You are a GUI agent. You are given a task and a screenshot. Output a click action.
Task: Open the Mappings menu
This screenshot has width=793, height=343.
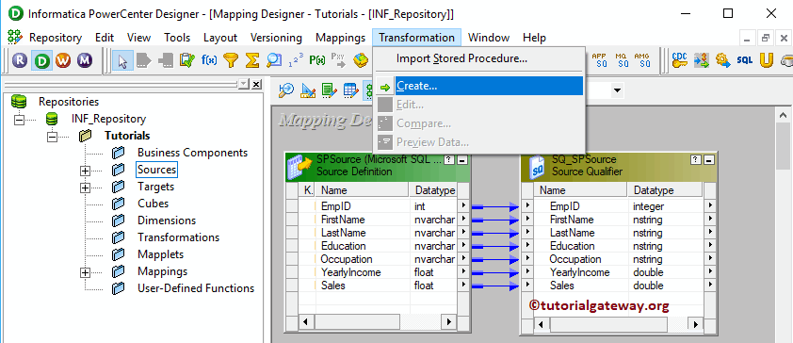tap(340, 38)
